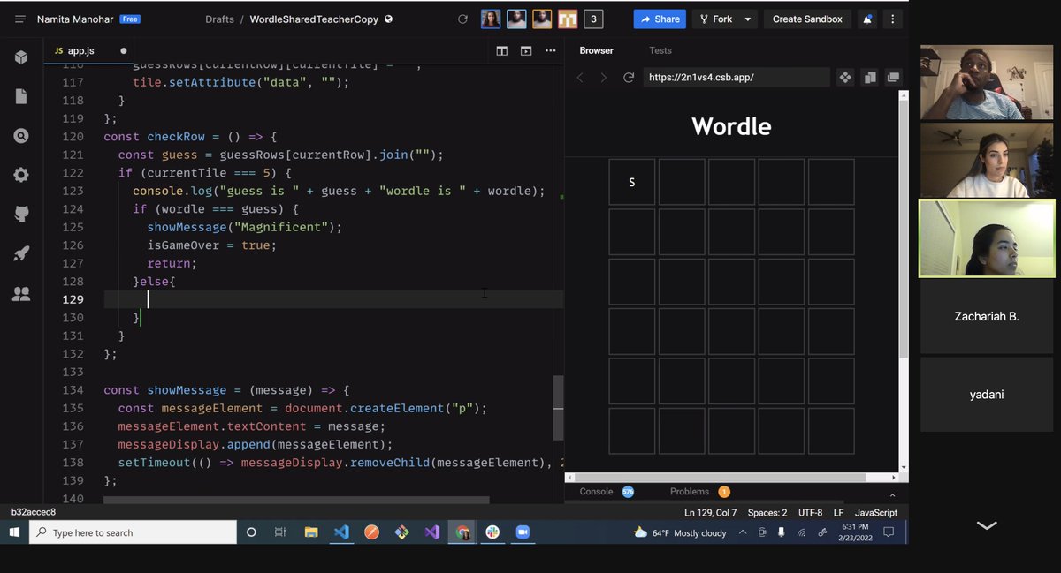Click the browser back arrow
This screenshot has width=1061, height=573.
coord(580,78)
